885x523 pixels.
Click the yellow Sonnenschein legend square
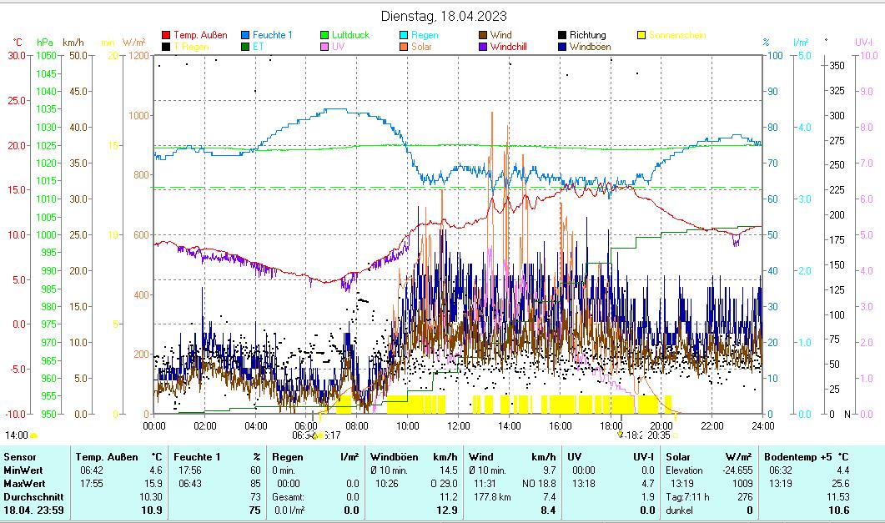(x=641, y=35)
